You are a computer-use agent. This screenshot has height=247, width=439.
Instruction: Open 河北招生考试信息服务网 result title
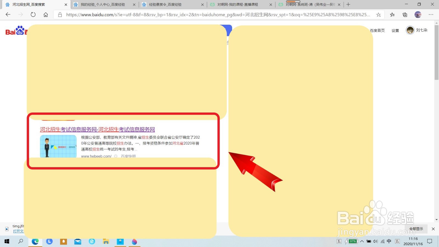[97, 130]
